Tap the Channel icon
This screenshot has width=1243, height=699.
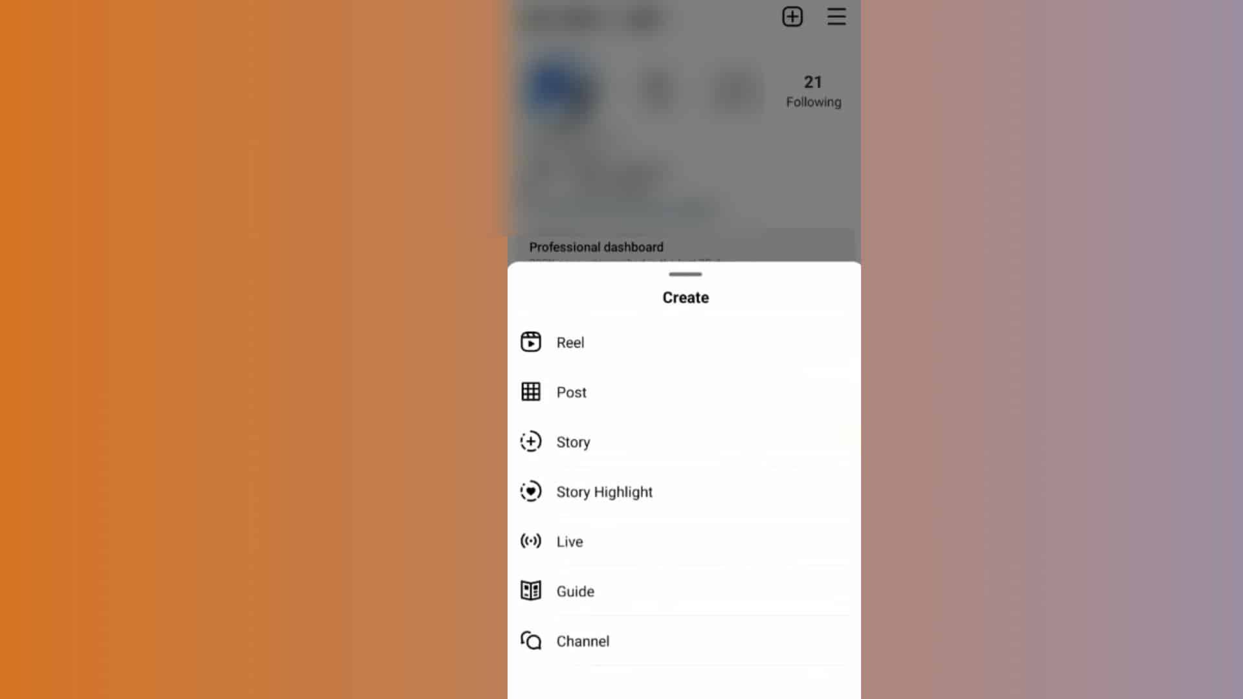(x=530, y=641)
